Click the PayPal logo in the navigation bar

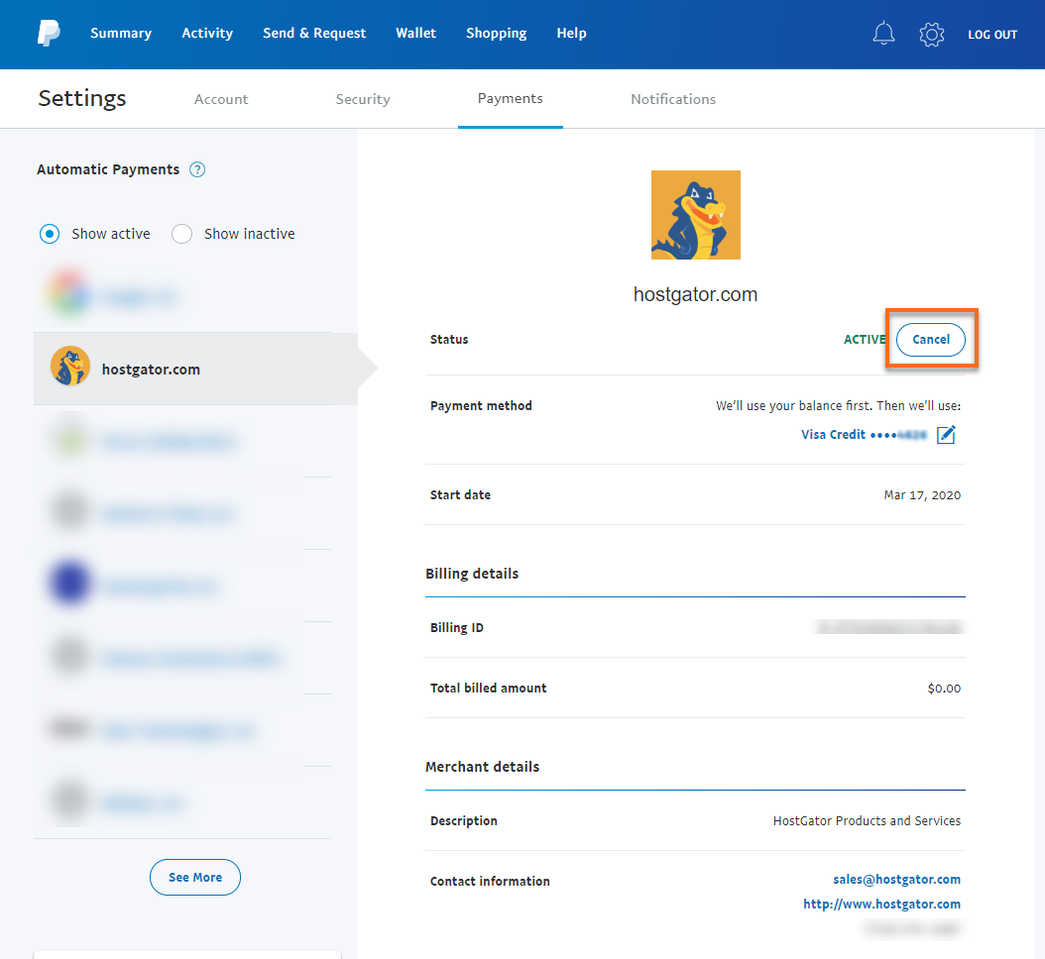pos(47,34)
